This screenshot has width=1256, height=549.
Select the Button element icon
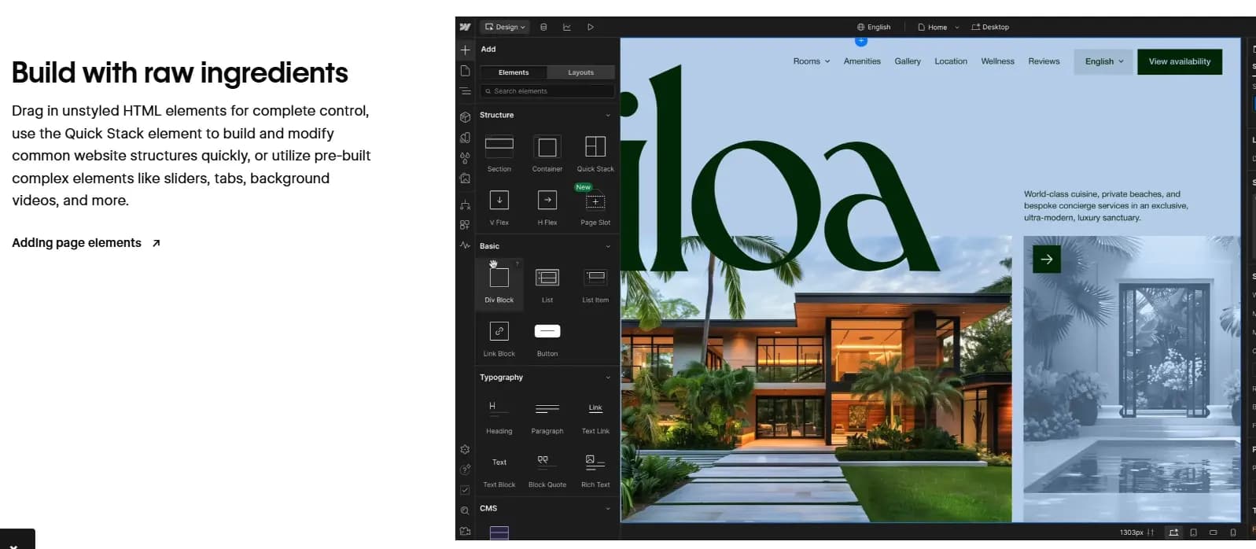547,331
